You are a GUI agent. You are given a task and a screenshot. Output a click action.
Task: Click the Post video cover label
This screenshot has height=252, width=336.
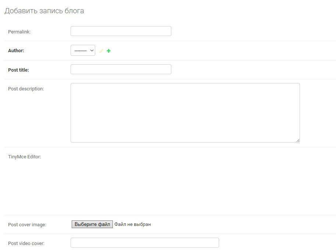[x=26, y=244]
